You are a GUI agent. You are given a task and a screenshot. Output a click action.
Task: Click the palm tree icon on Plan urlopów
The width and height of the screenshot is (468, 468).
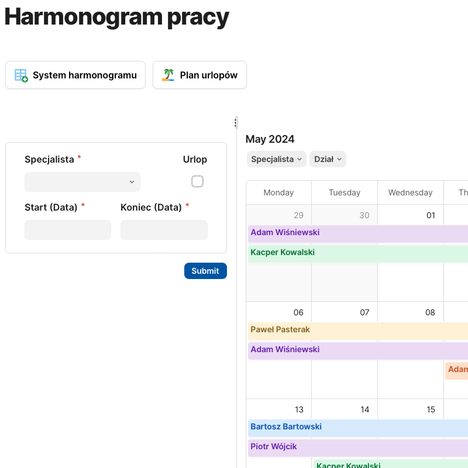168,75
